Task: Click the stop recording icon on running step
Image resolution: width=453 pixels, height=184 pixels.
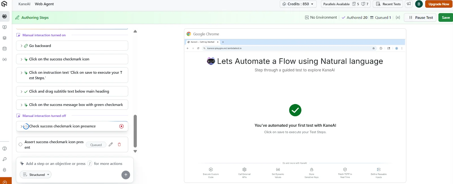Action: pos(121,126)
